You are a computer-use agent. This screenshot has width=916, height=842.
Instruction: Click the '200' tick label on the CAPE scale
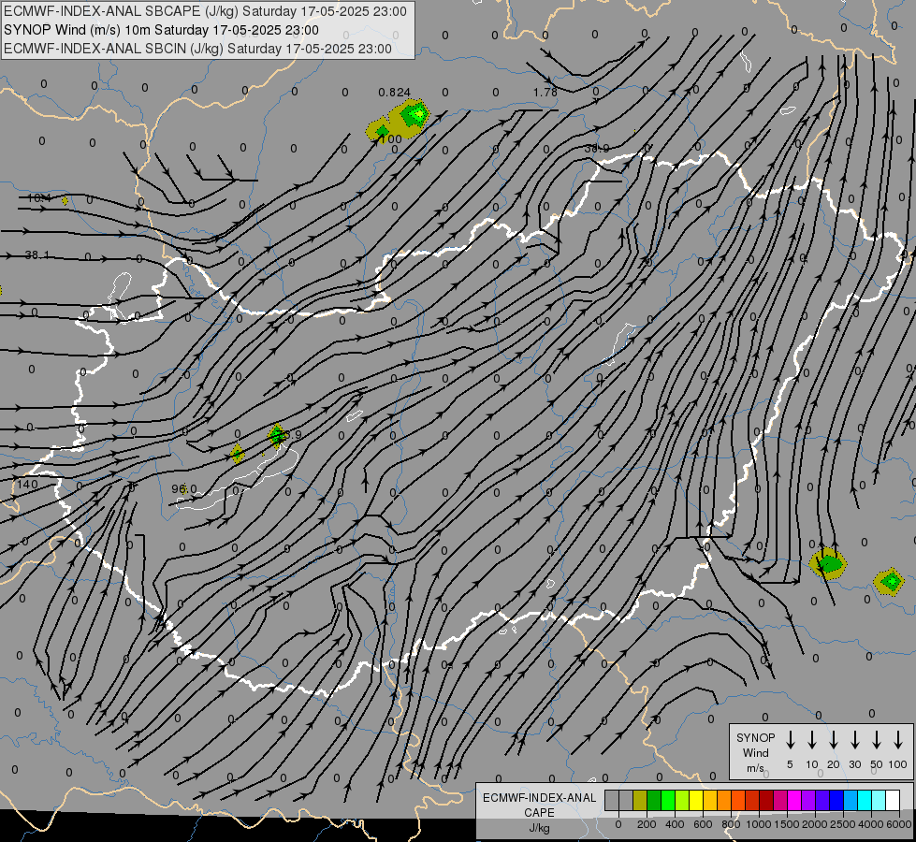647,824
